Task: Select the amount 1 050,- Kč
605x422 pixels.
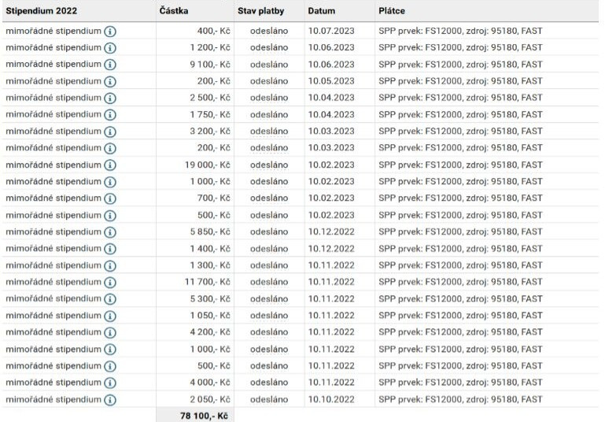Action: pyautogui.click(x=210, y=316)
